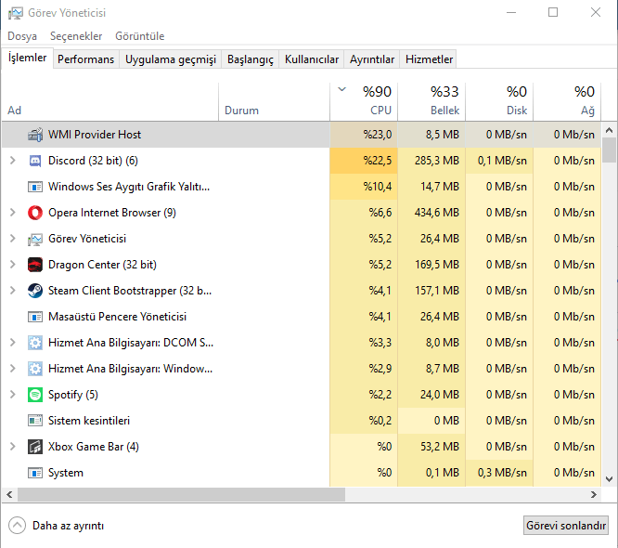Switch to the Ayrıntılar tab

point(372,59)
